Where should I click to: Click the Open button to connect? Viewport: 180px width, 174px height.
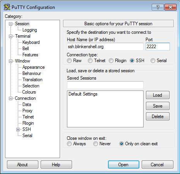click(123, 165)
